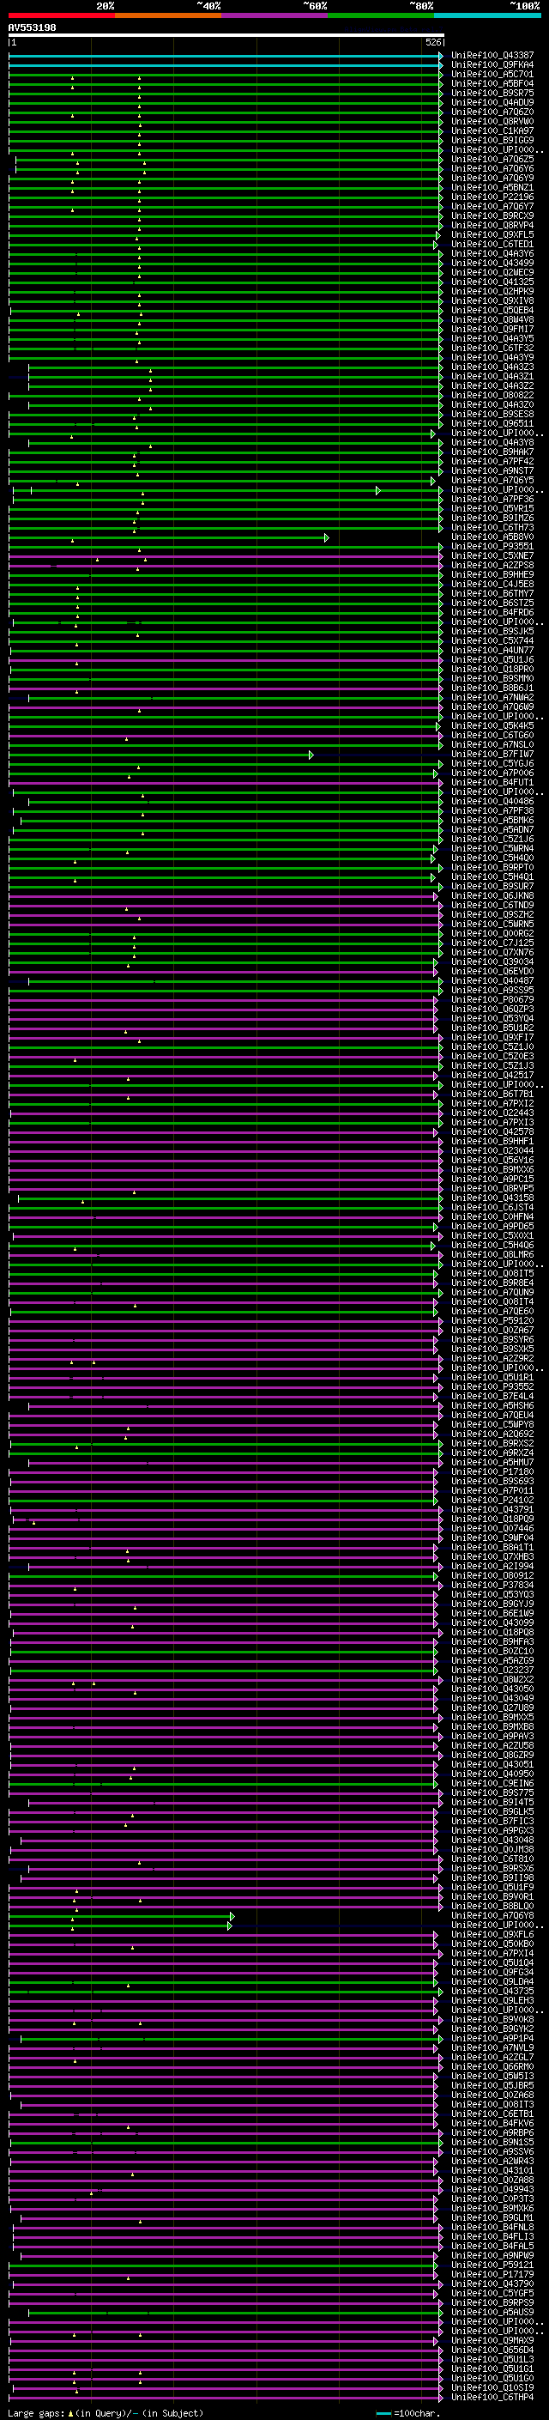Click the UniRef100_C5H4Q6 label
This screenshot has width=549, height=2420.
pos(492,1245)
